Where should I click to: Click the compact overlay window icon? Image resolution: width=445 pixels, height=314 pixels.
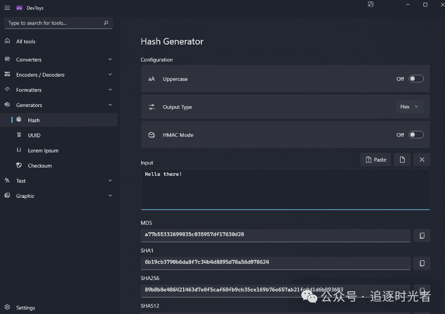click(x=370, y=5)
